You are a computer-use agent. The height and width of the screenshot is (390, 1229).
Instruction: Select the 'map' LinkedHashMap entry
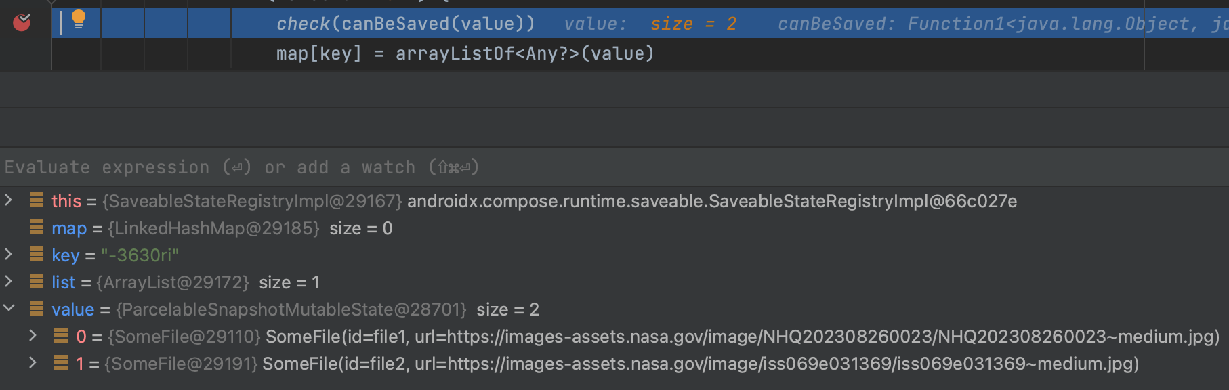[203, 228]
